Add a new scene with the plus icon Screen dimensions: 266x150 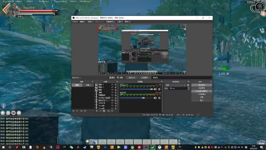pyautogui.click(x=73, y=111)
